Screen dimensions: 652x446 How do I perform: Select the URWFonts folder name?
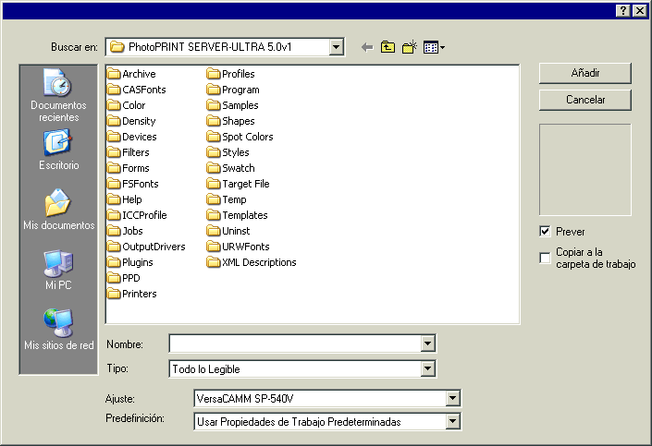(246, 247)
